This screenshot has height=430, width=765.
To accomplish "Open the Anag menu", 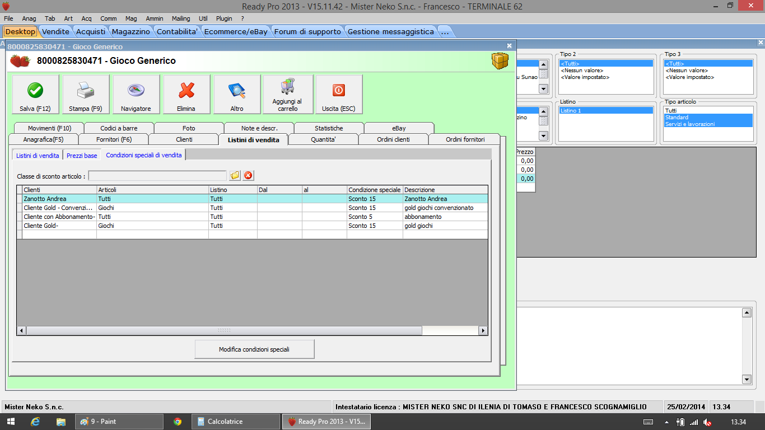I will [x=29, y=18].
